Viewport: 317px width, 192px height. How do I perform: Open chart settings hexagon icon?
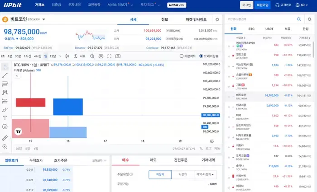pyautogui.click(x=101, y=56)
